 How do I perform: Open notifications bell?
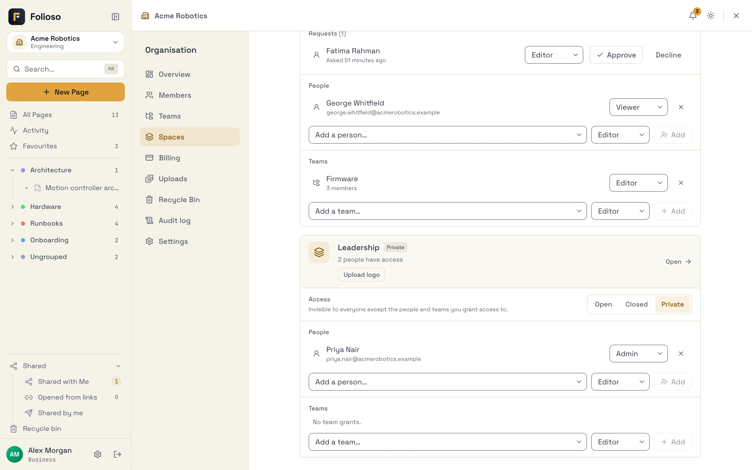click(x=693, y=16)
